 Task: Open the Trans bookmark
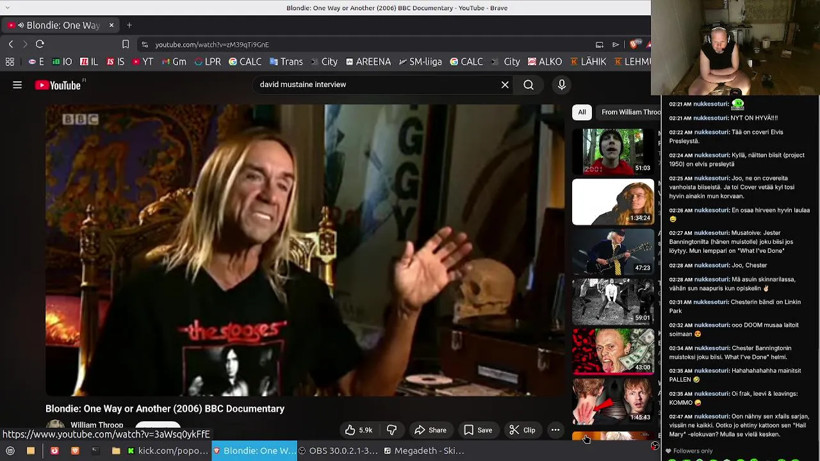coord(286,62)
